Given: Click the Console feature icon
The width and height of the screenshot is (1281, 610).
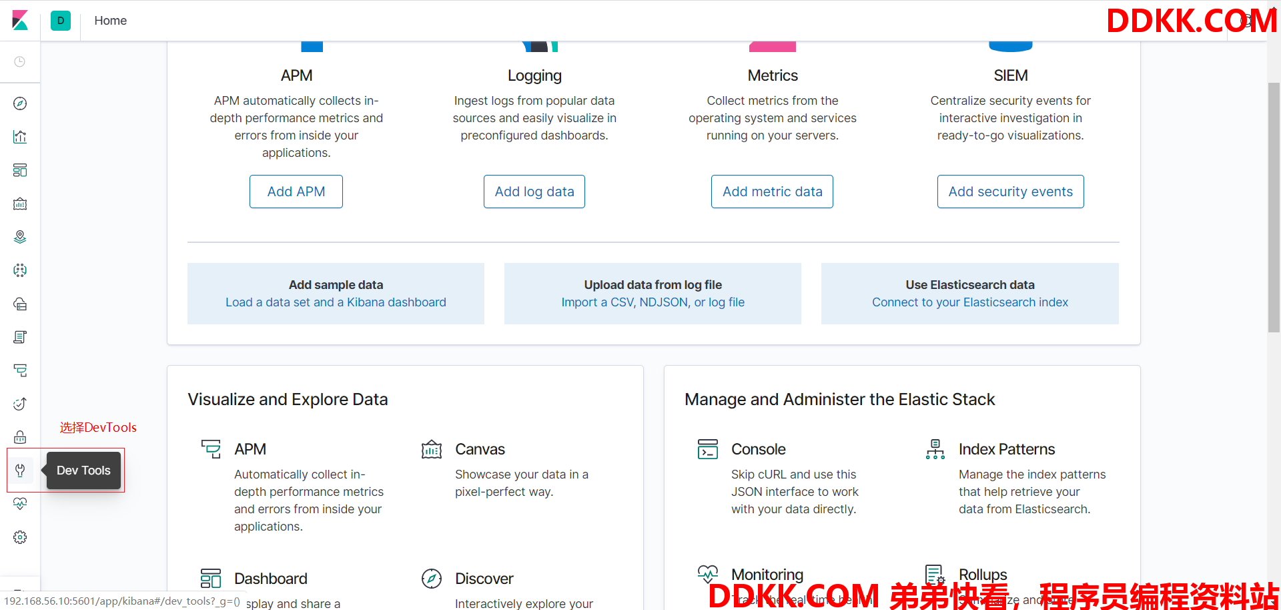Looking at the screenshot, I should [x=708, y=449].
